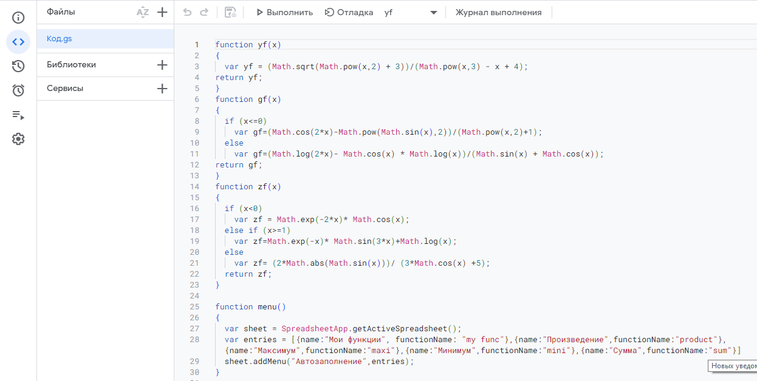Screen dimensions: 757x381
Task: Click line with Math.sqrt expression
Action: tap(376, 67)
